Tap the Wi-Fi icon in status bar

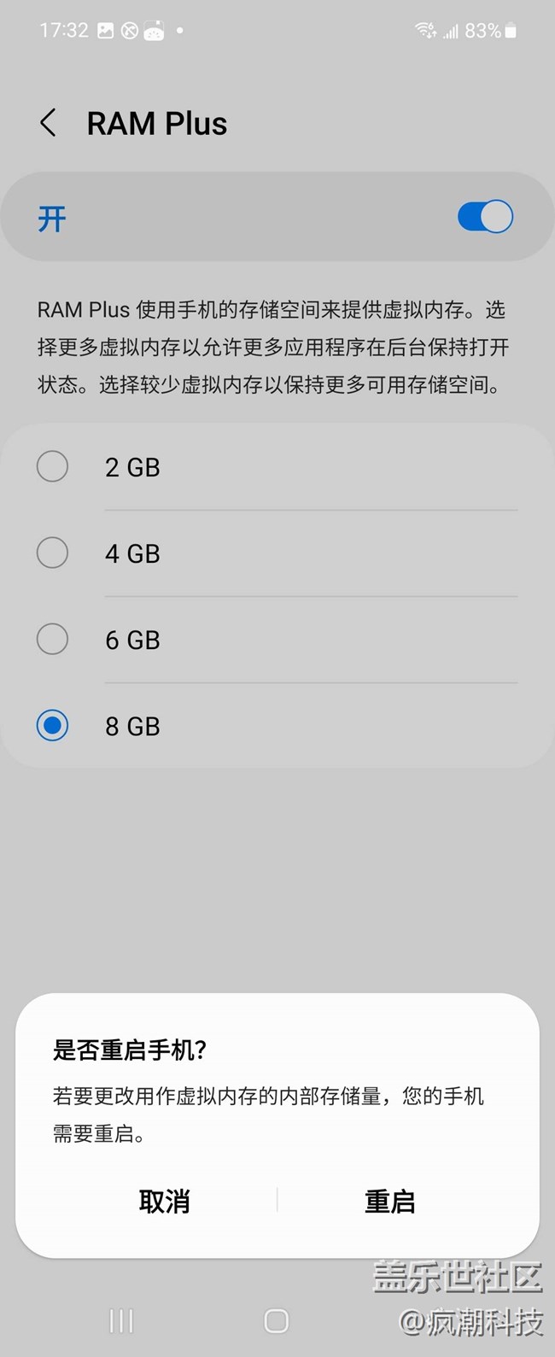(x=425, y=31)
